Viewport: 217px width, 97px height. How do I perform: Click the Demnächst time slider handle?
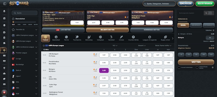(13, 22)
